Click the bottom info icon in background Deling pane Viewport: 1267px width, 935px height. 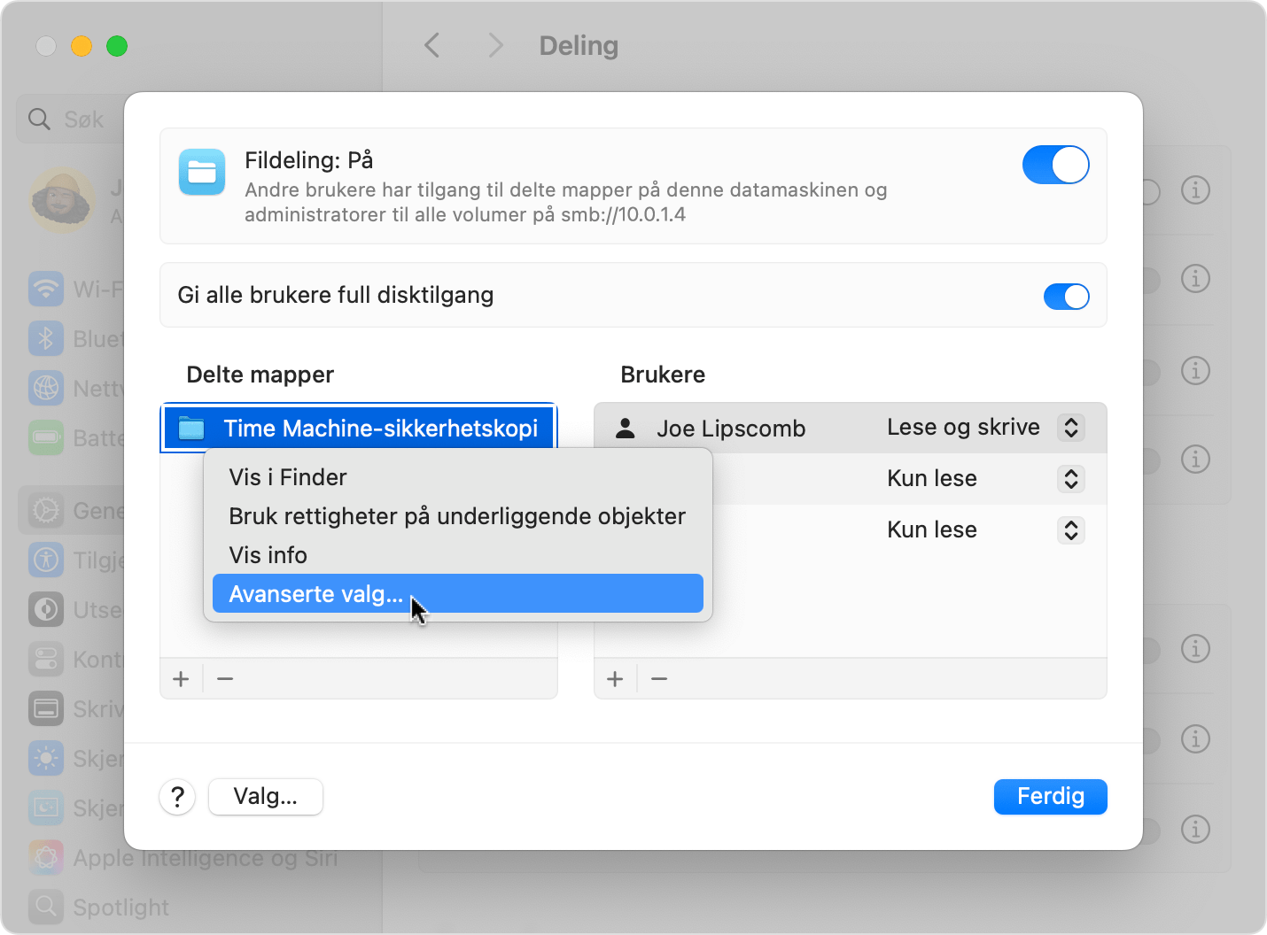[1195, 829]
